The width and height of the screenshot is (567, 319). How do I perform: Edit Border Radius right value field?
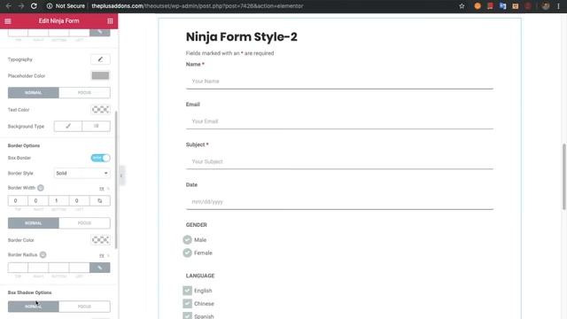coord(38,268)
